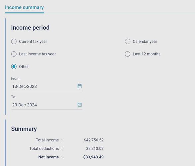
Task: Click the Total deductions amount $8,813.03
Action: 95,148
